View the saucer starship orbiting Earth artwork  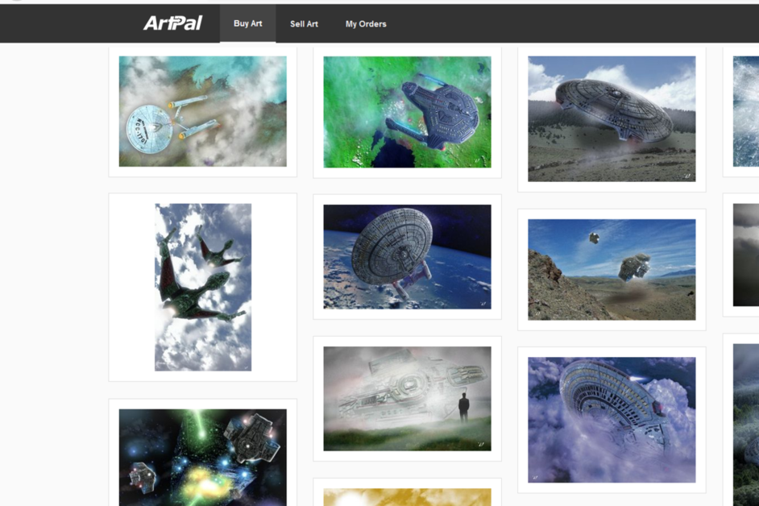click(x=407, y=257)
